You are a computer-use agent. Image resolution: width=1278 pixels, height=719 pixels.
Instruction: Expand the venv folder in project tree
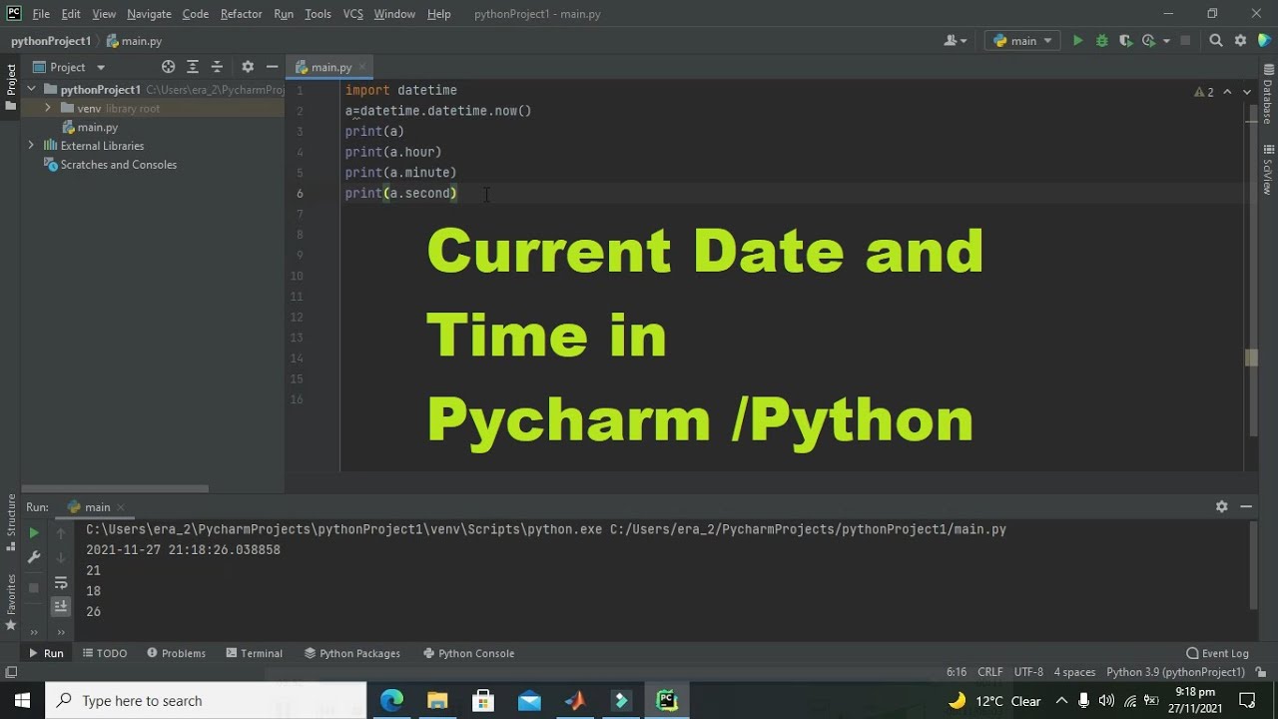coord(47,108)
